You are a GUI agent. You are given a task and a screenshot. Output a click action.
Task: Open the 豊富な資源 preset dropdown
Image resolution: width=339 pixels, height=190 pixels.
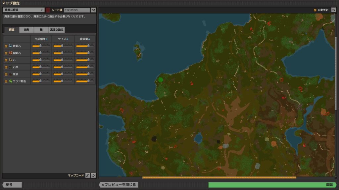[24, 10]
